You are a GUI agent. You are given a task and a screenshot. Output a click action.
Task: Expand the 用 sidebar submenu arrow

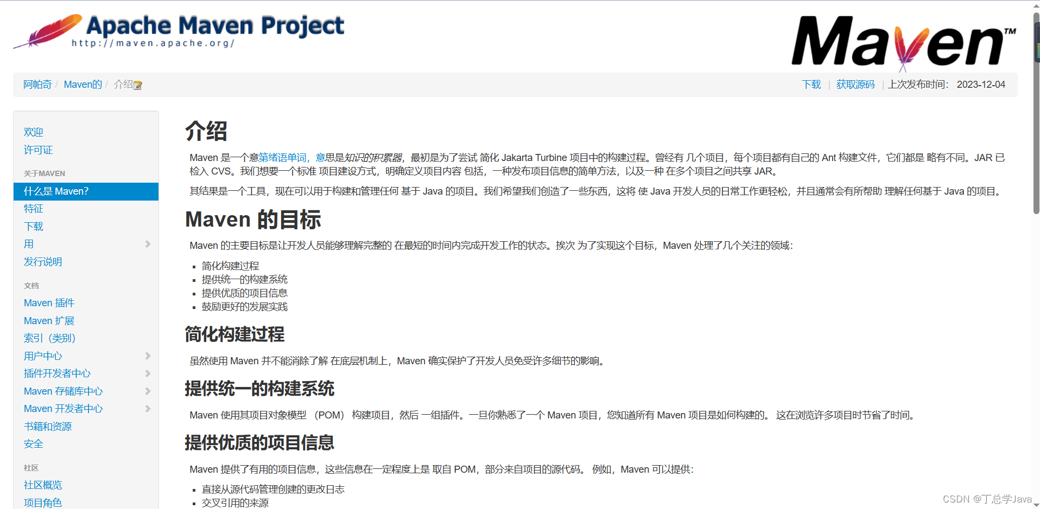pyautogui.click(x=148, y=244)
